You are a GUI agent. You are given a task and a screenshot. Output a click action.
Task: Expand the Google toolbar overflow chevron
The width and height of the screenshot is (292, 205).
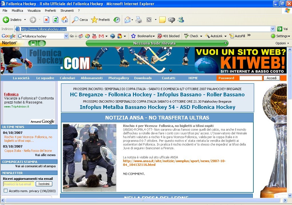point(249,35)
